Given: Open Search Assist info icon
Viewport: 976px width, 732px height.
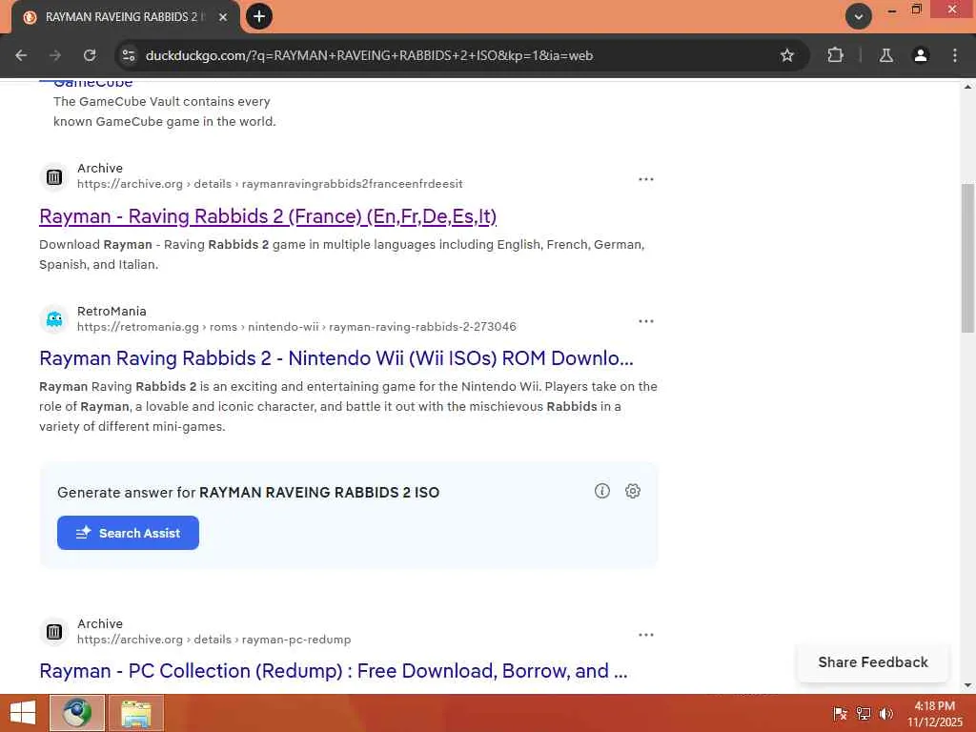Looking at the screenshot, I should [602, 491].
